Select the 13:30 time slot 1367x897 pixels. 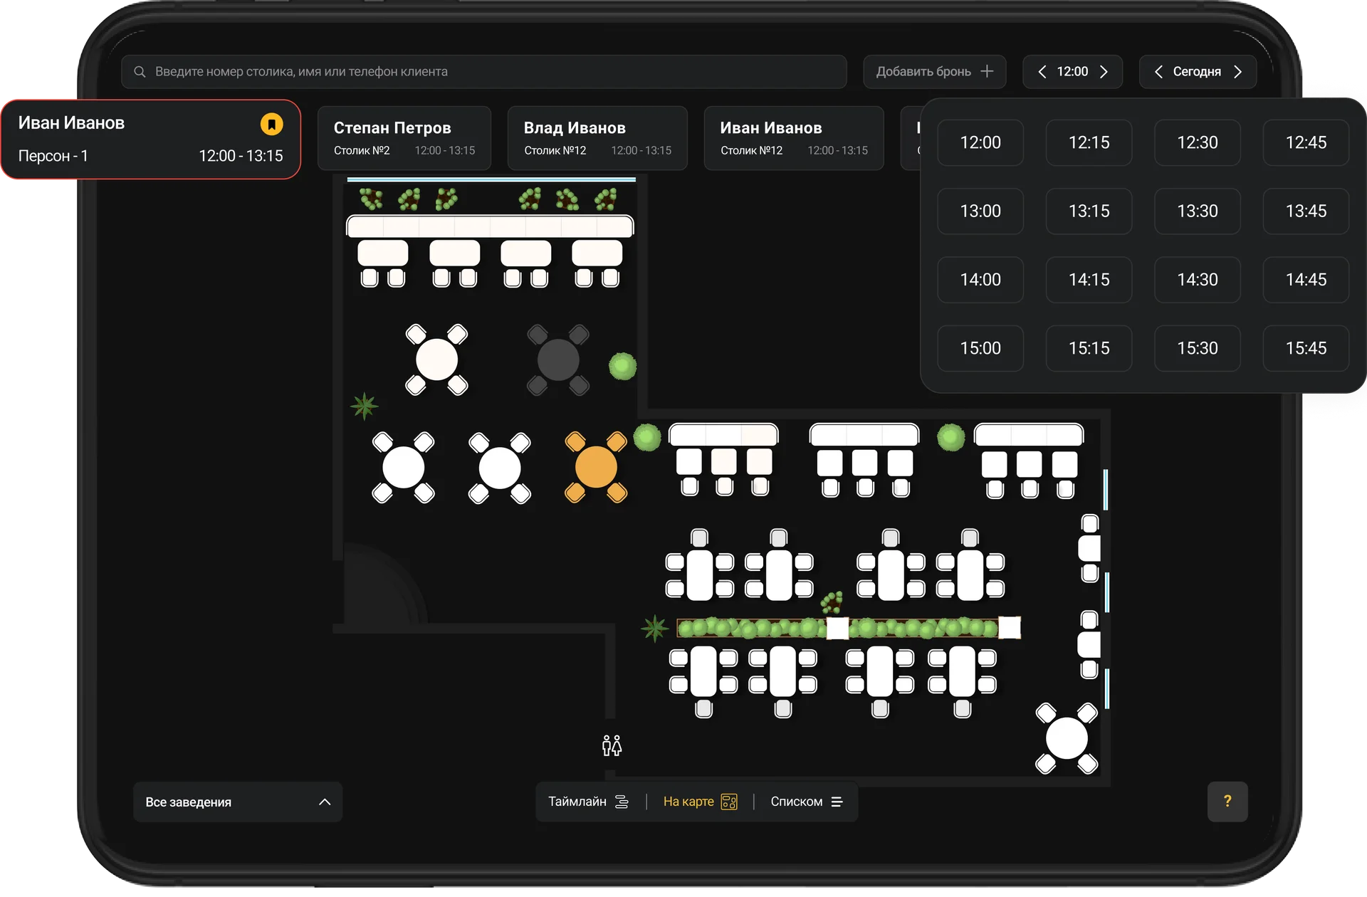1198,211
